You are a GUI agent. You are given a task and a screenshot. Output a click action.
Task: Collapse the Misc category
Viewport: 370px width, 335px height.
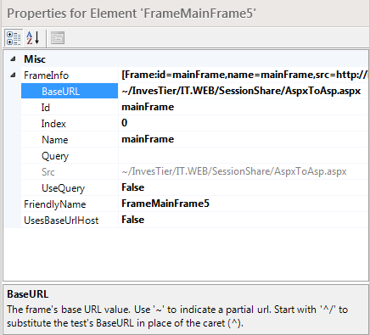(x=13, y=59)
